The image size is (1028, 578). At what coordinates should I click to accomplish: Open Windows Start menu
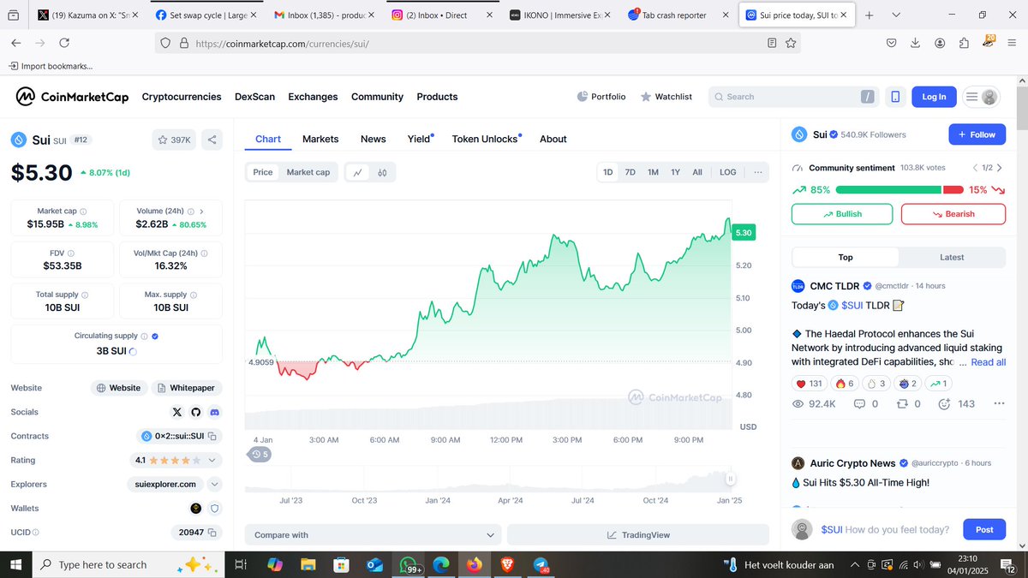tap(16, 565)
